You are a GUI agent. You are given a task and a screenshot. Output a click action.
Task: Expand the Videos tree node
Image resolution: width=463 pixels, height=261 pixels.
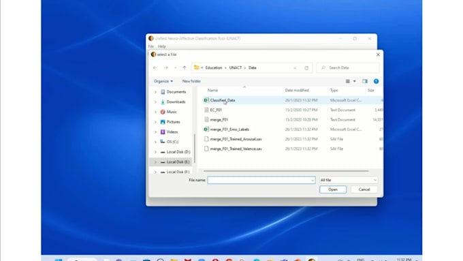coord(156,132)
